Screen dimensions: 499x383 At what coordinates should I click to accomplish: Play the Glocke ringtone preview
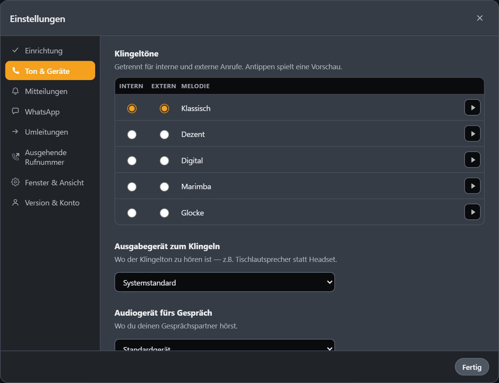(x=472, y=212)
